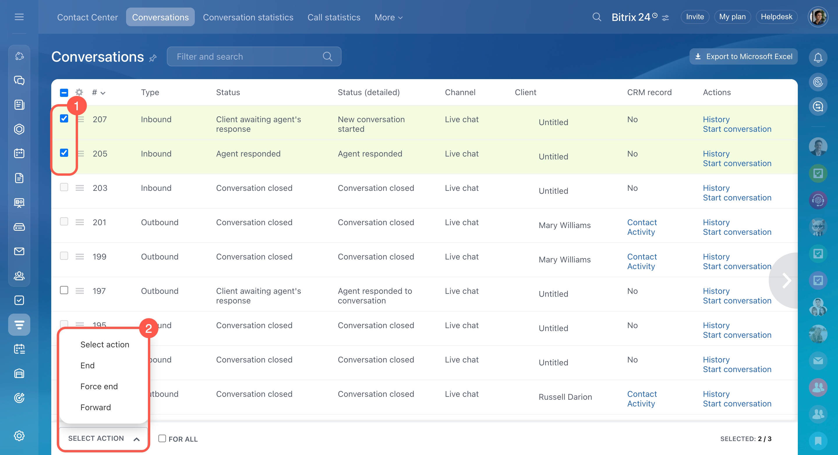Click Export to Microsoft Excel button
Image resolution: width=838 pixels, height=455 pixels.
(743, 56)
